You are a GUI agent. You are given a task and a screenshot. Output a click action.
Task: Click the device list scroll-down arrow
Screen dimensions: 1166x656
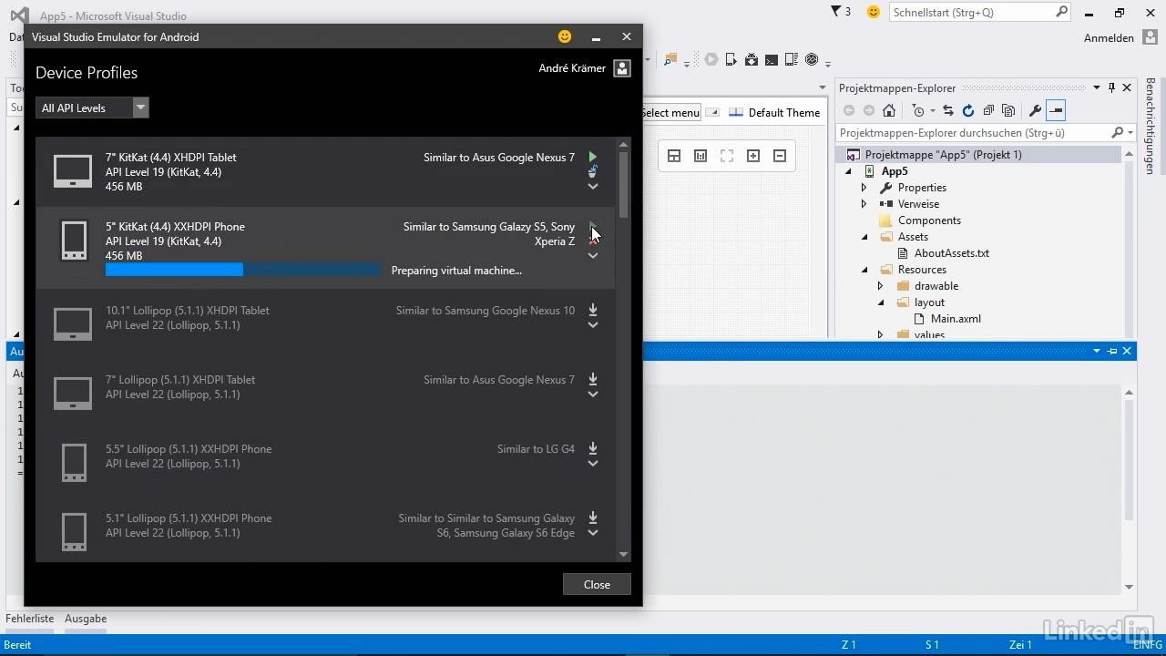(624, 554)
